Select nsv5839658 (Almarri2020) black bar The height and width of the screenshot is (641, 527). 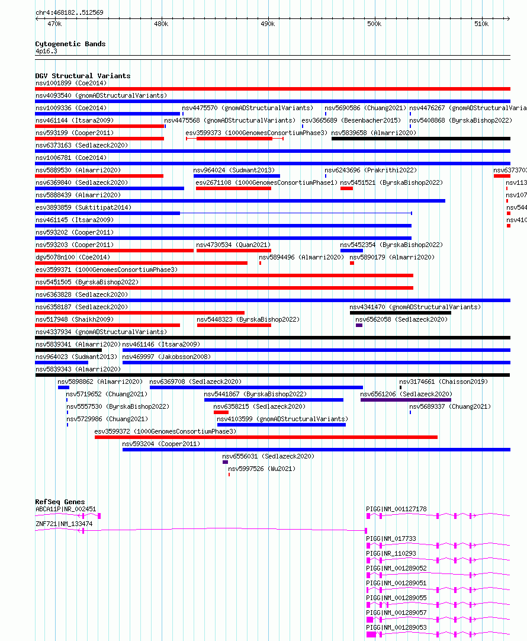[x=421, y=139]
